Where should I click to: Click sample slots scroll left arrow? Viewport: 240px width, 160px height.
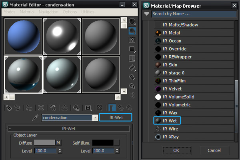[x=6, y=97]
